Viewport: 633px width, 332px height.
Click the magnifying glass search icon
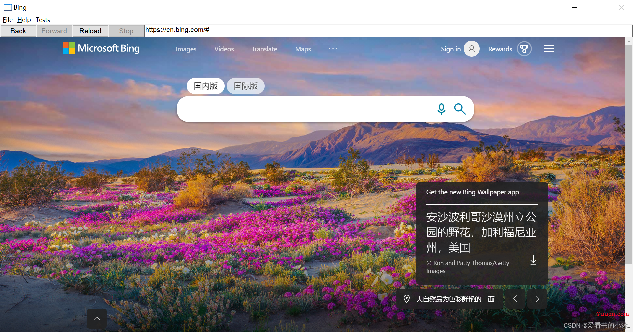[x=460, y=109]
